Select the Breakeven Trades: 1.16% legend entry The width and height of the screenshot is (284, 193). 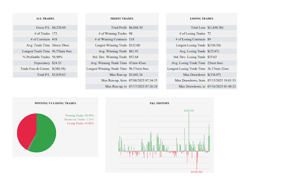click(x=79, y=120)
